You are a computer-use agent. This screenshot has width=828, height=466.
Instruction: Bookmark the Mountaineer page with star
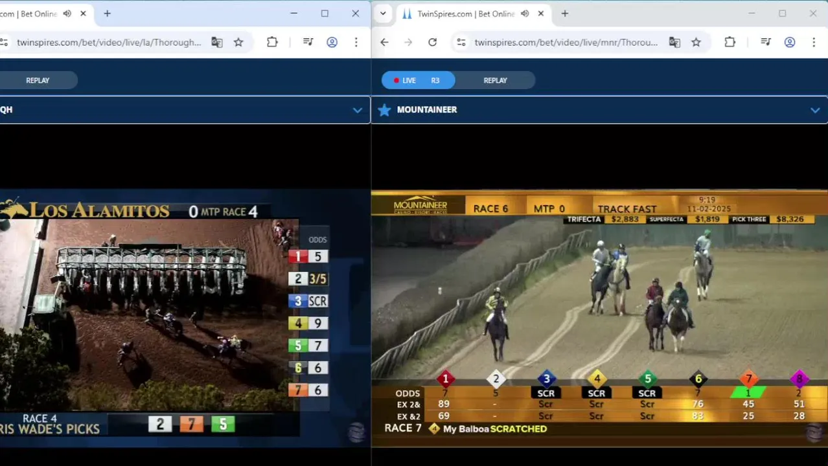click(696, 42)
